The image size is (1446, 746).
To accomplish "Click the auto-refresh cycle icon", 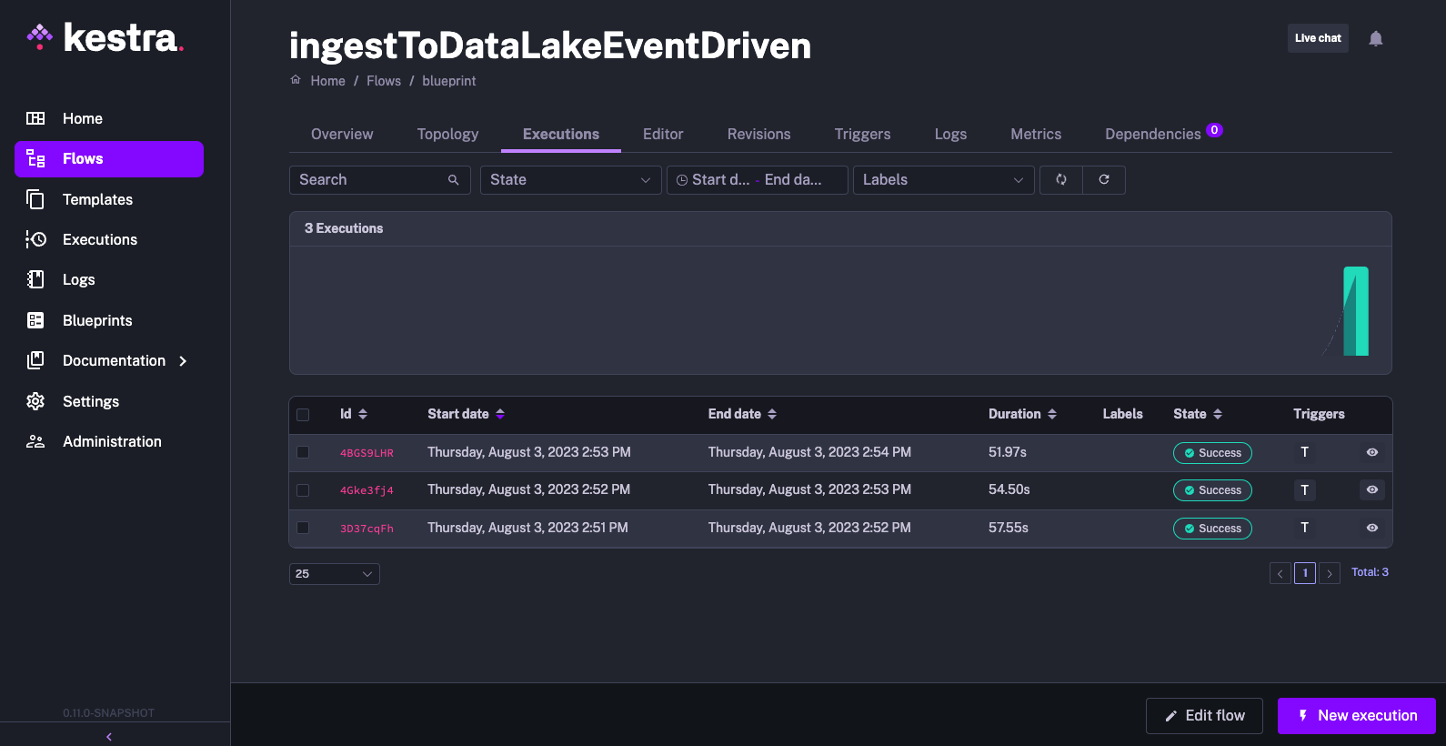I will (x=1060, y=180).
